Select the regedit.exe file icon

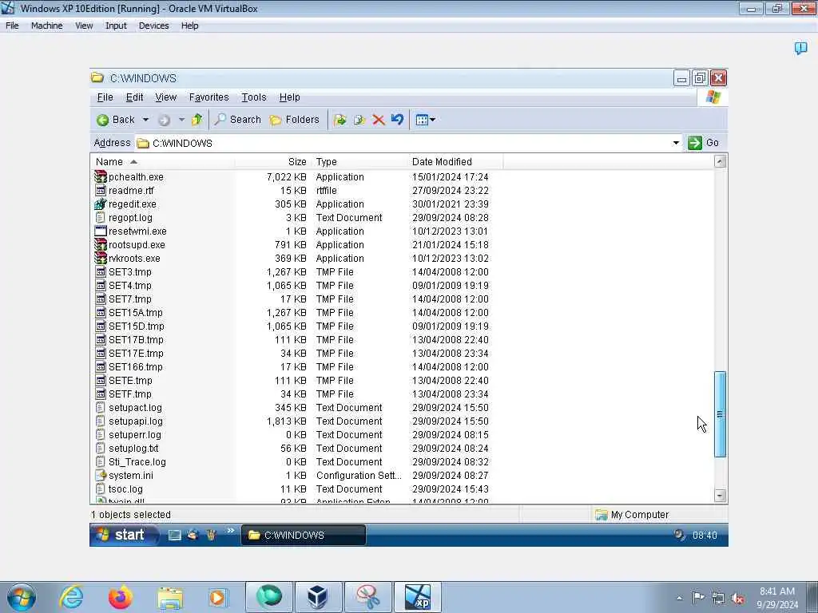point(101,204)
